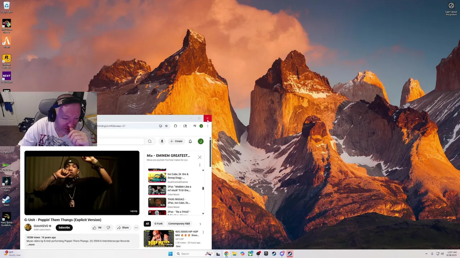The height and width of the screenshot is (258, 460).
Task: Open Epic Games Launcher in taskbar
Action: click(266, 254)
